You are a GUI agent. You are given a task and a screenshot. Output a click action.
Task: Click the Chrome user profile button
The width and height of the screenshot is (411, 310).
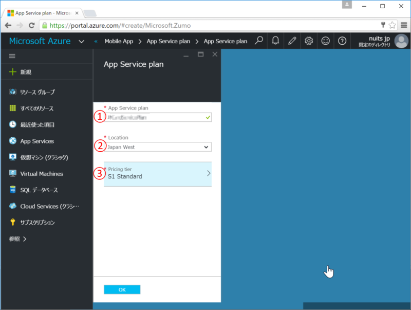(x=347, y=5)
